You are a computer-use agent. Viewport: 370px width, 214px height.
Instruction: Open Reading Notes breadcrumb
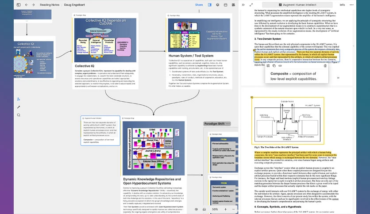[50, 5]
